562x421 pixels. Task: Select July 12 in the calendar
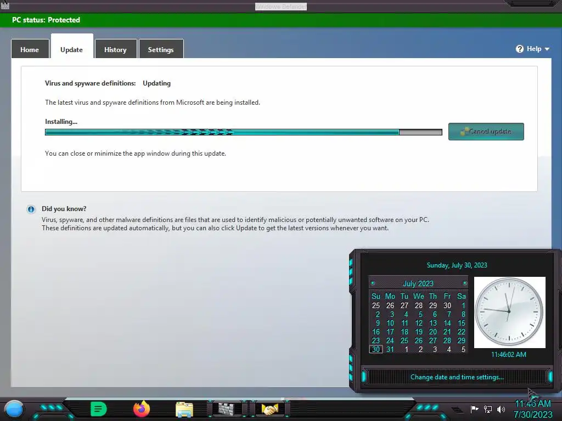pyautogui.click(x=419, y=323)
